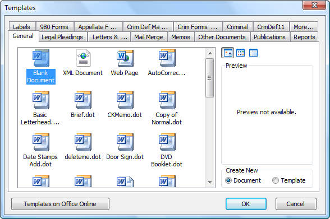Click Templates on Office Online button

pyautogui.click(x=60, y=204)
